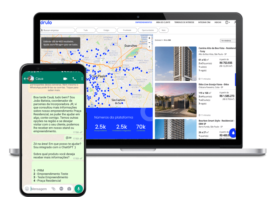Screen dimensions: 276x197
Task: Click "Barra Funda, São Paulo - SP" address
Action: coord(211,127)
